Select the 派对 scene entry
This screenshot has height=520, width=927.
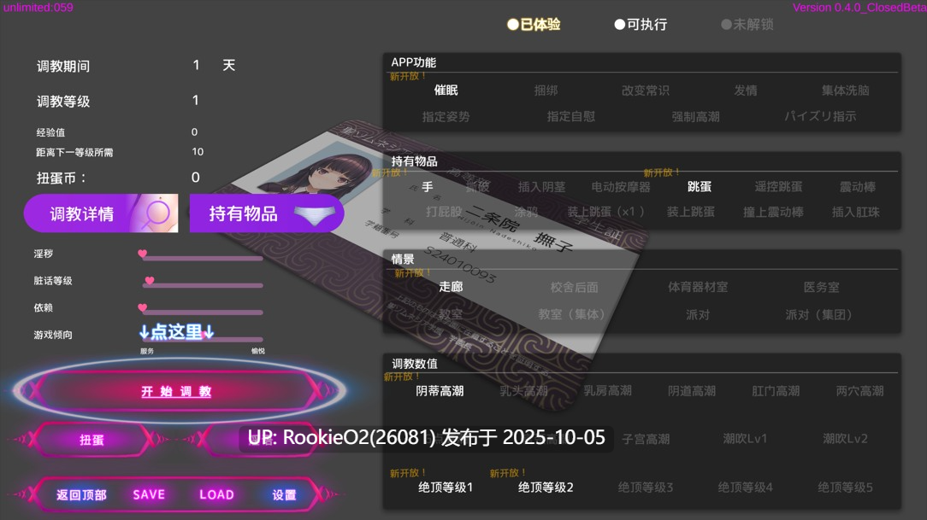[698, 314]
